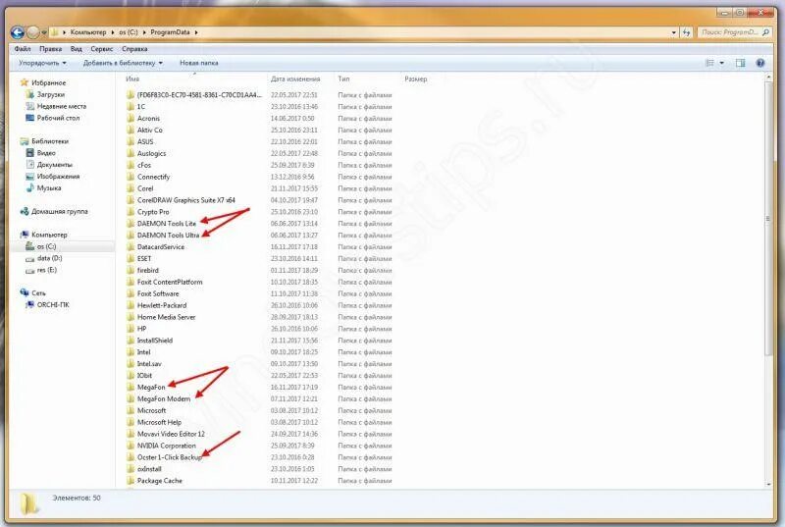Open the Вид menu

click(x=77, y=49)
